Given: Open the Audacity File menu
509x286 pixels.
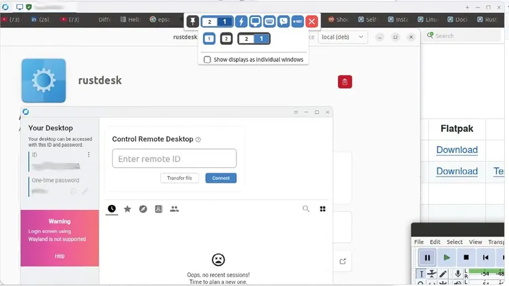Looking at the screenshot, I should 419,242.
